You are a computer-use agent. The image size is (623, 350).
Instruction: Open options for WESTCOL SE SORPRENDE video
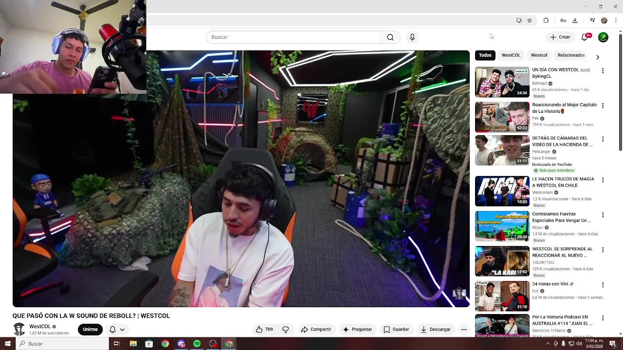click(603, 250)
